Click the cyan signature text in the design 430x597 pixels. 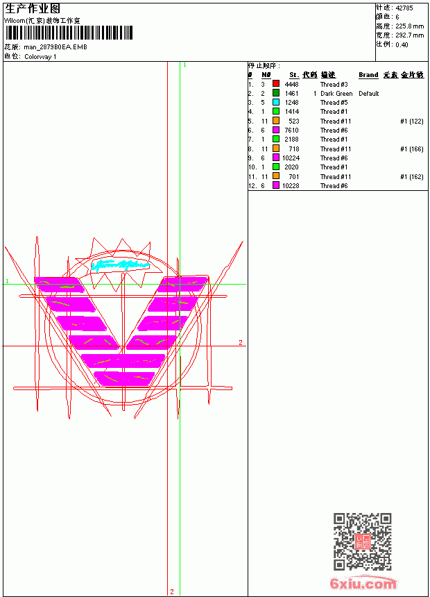point(120,264)
